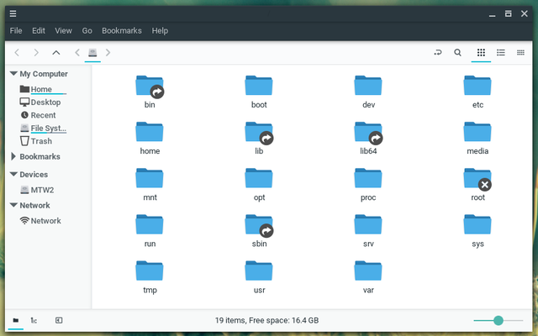538x336 pixels.
Task: Open Desktop in sidebar
Action: click(x=40, y=102)
